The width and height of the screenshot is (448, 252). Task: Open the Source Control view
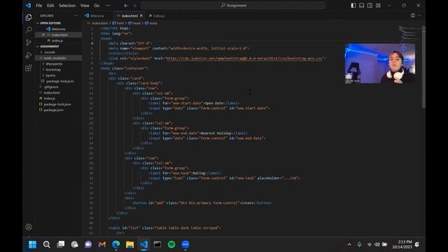click(29, 42)
